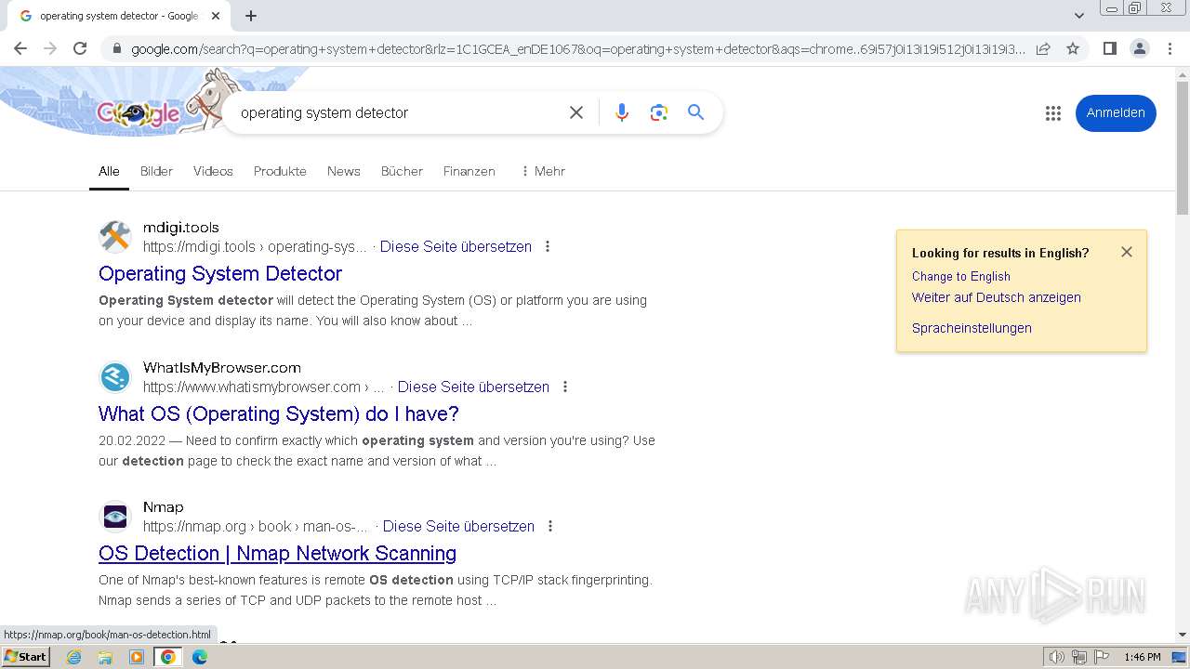Translate the WhatIsMyBrowser result page
Viewport: 1190px width, 669px height.
473,387
